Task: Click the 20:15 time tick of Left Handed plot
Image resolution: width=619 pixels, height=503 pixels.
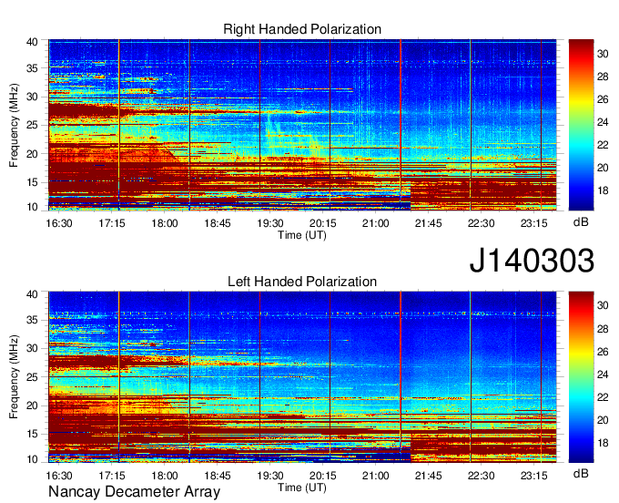Action: point(323,476)
